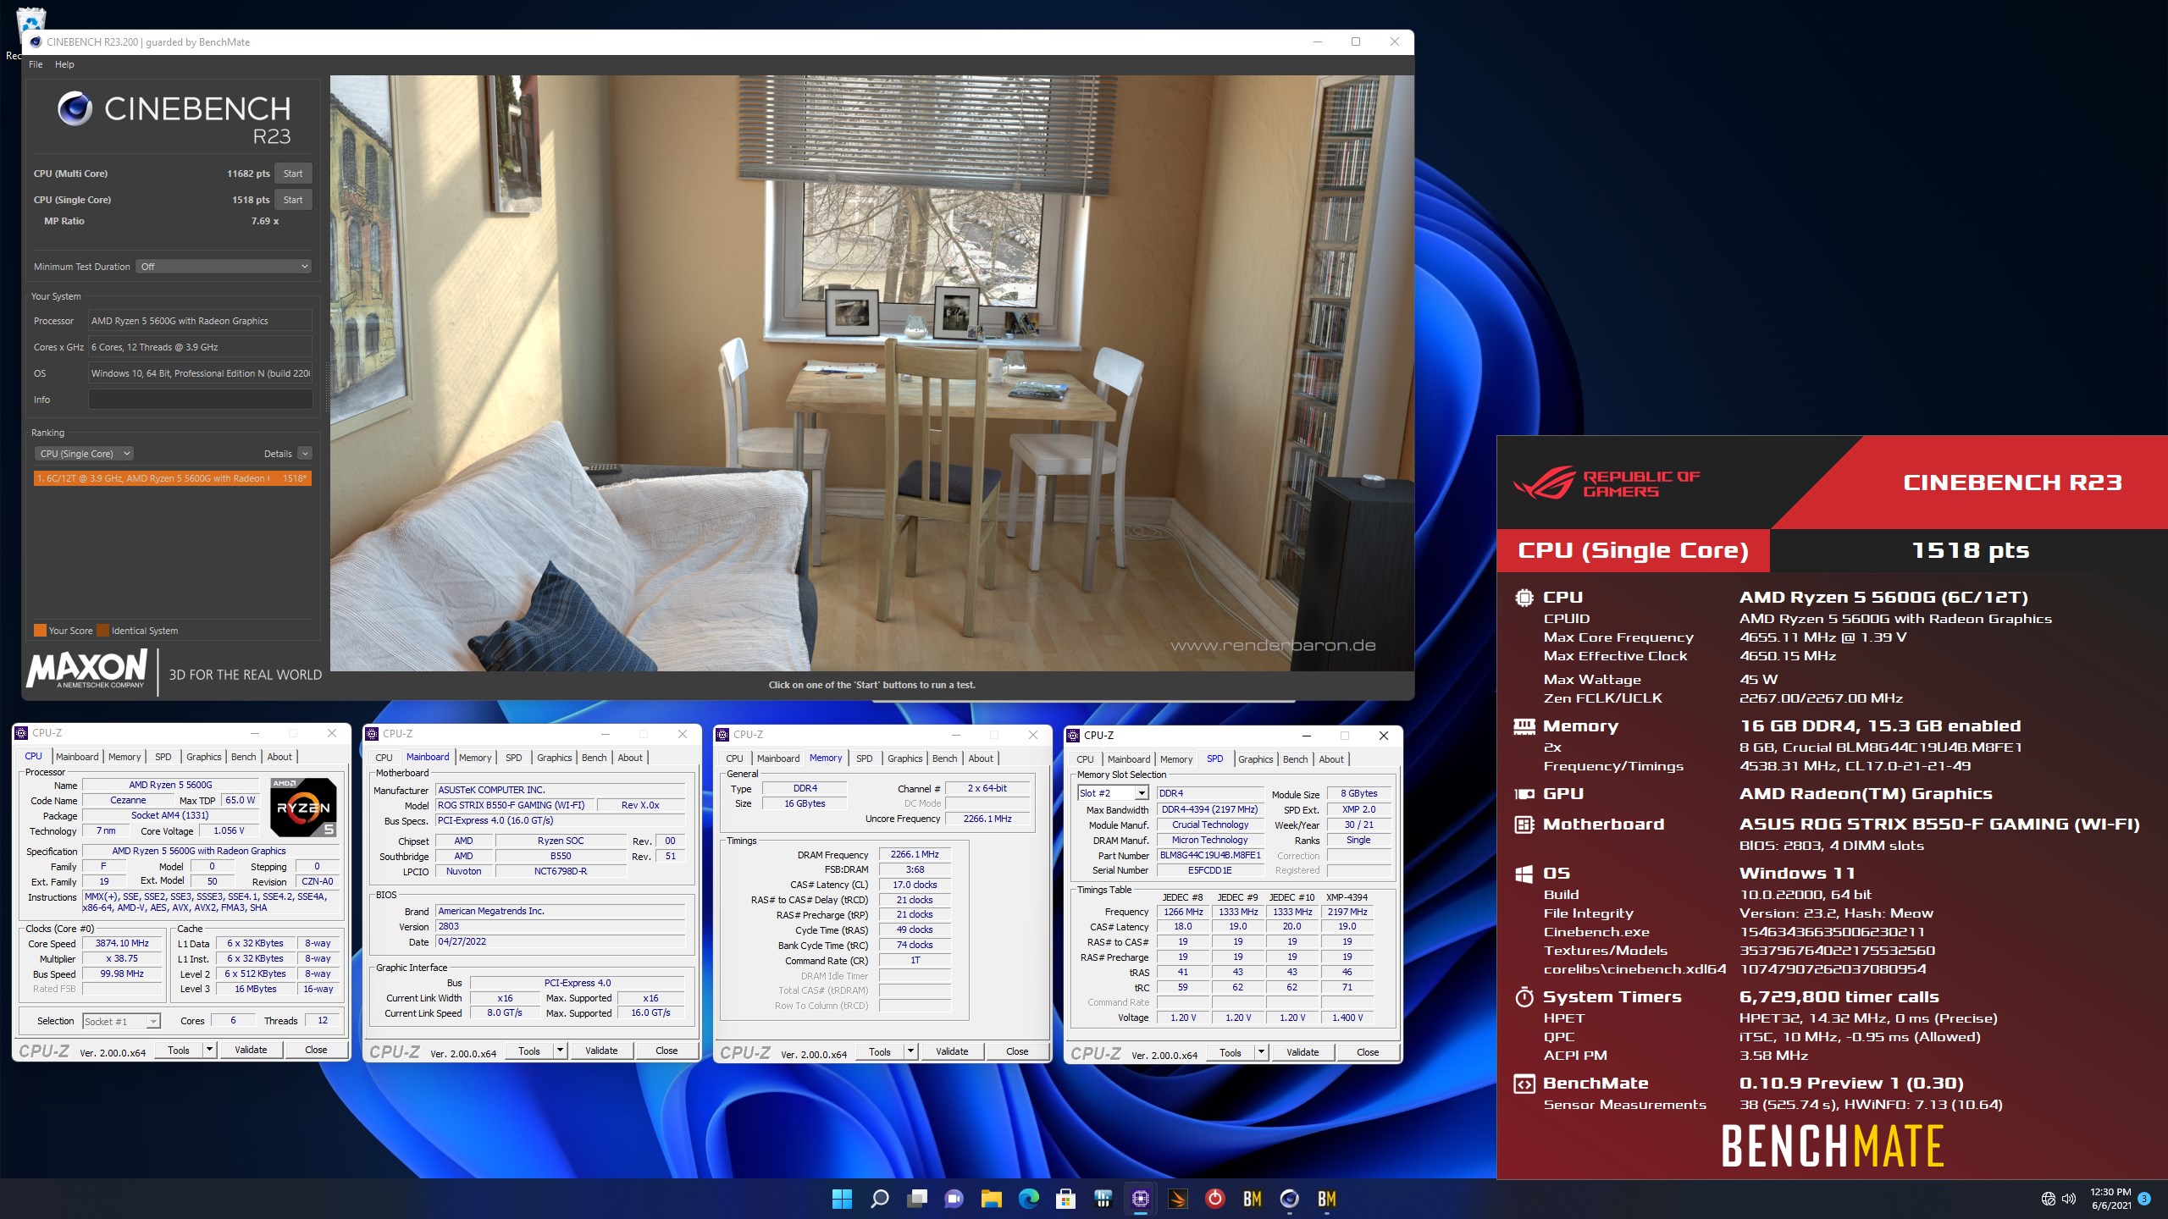Image resolution: width=2168 pixels, height=1219 pixels.
Task: Click the Cinebench sphere logo in sidebar
Action: tap(75, 108)
